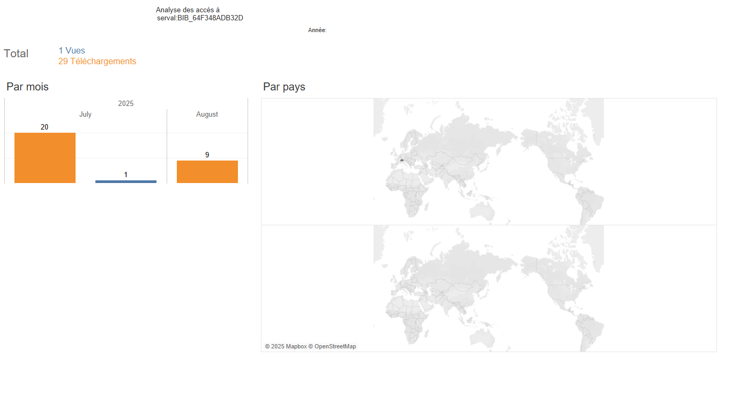Select the orange August downloads bar labeled 9

coord(207,172)
